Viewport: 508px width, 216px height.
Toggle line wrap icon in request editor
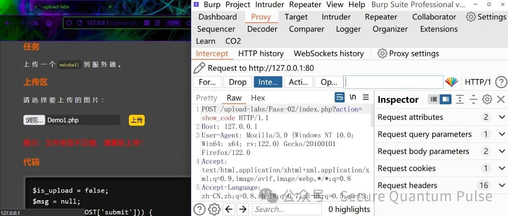339,97
